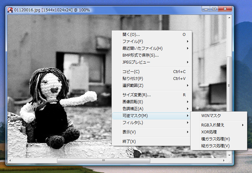Minimize the 01120016.jpg window
The width and height of the screenshot is (252, 173).
click(206, 9)
